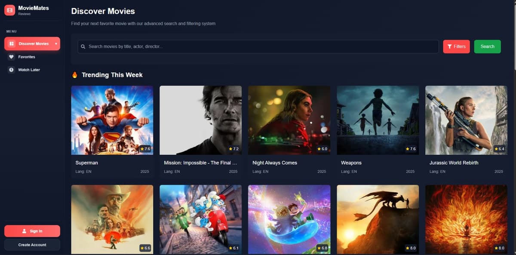Viewport: 516px width, 255px height.
Task: Click the 7.6 star rating on Superman
Action: click(145, 149)
